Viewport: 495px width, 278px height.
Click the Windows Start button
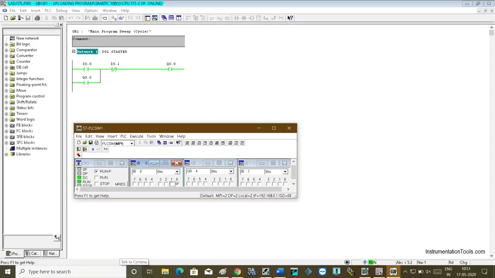(8, 271)
